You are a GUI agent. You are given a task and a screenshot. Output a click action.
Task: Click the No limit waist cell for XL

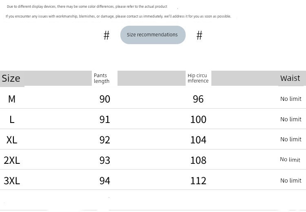pos(291,139)
